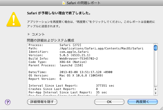Click the version '5.0.5 (6533.21.1)' text

click(x=75, y=55)
